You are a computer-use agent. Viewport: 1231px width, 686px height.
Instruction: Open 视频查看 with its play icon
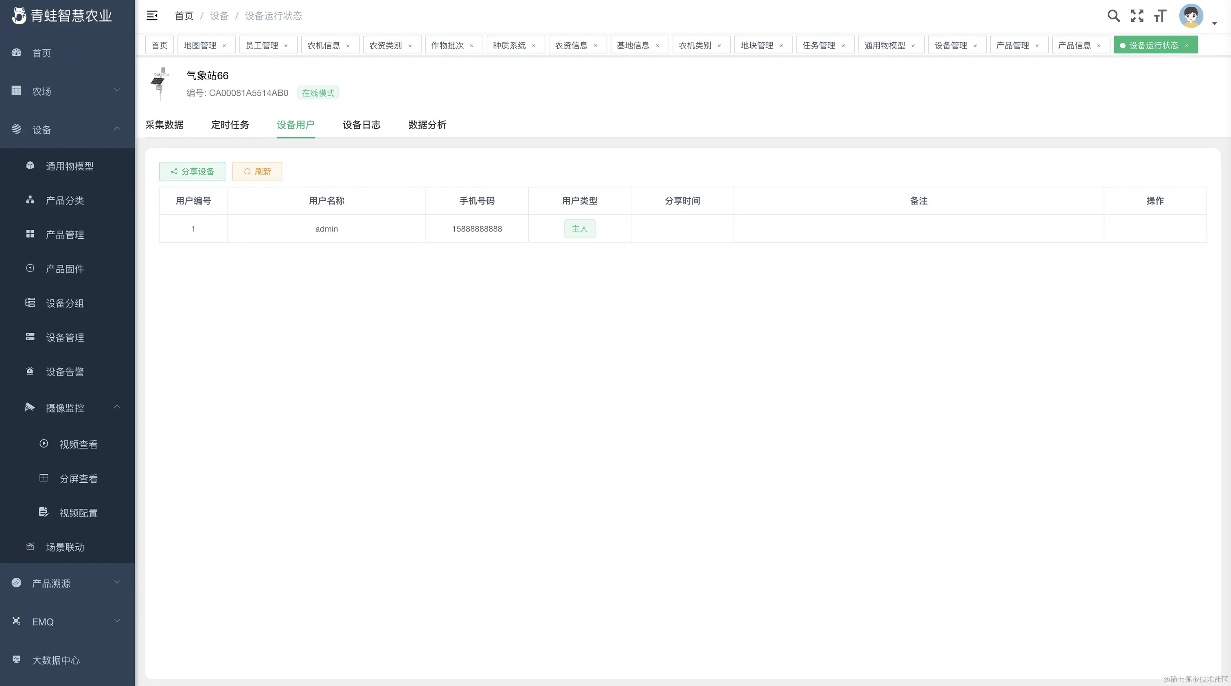click(44, 444)
